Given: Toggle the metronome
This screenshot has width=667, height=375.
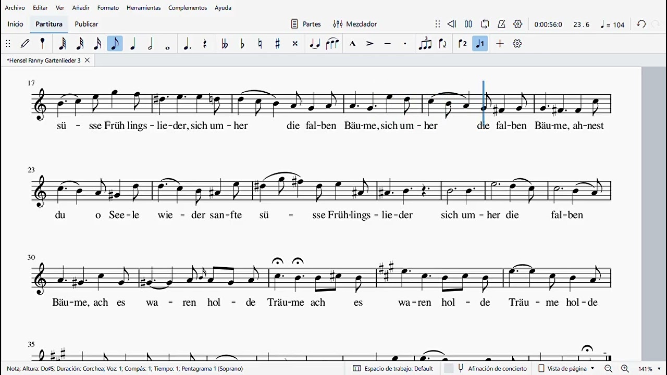Looking at the screenshot, I should (501, 24).
